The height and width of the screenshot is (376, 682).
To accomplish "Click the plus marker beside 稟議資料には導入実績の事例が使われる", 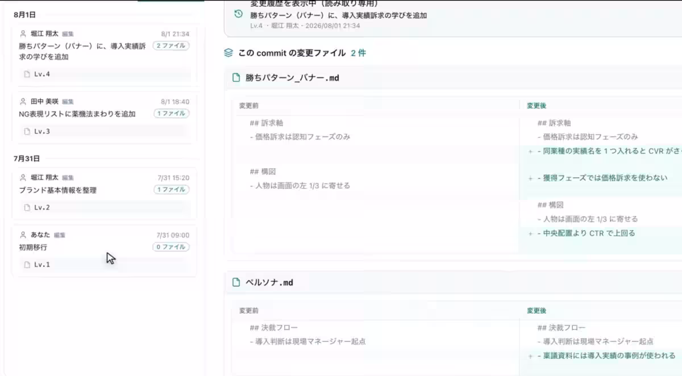I will pyautogui.click(x=530, y=356).
